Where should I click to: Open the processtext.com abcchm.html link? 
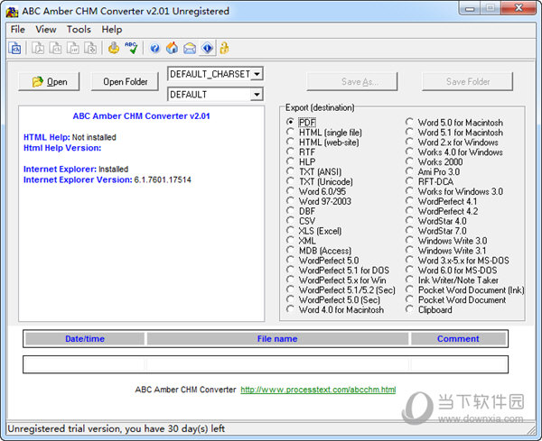coord(318,390)
